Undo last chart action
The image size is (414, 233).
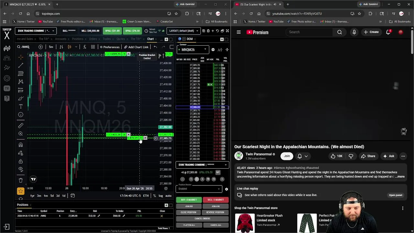[x=156, y=47]
